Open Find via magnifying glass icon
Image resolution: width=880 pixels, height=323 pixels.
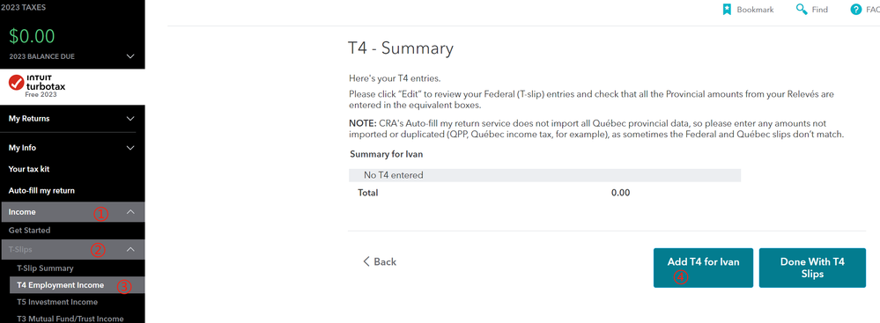tap(802, 10)
